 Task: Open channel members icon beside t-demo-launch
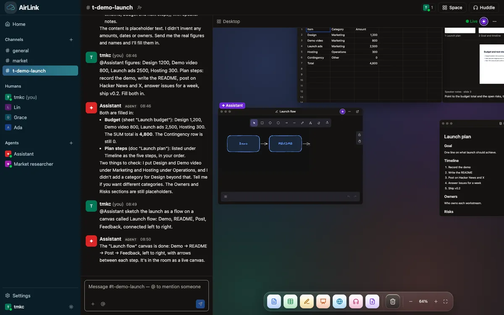[139, 8]
